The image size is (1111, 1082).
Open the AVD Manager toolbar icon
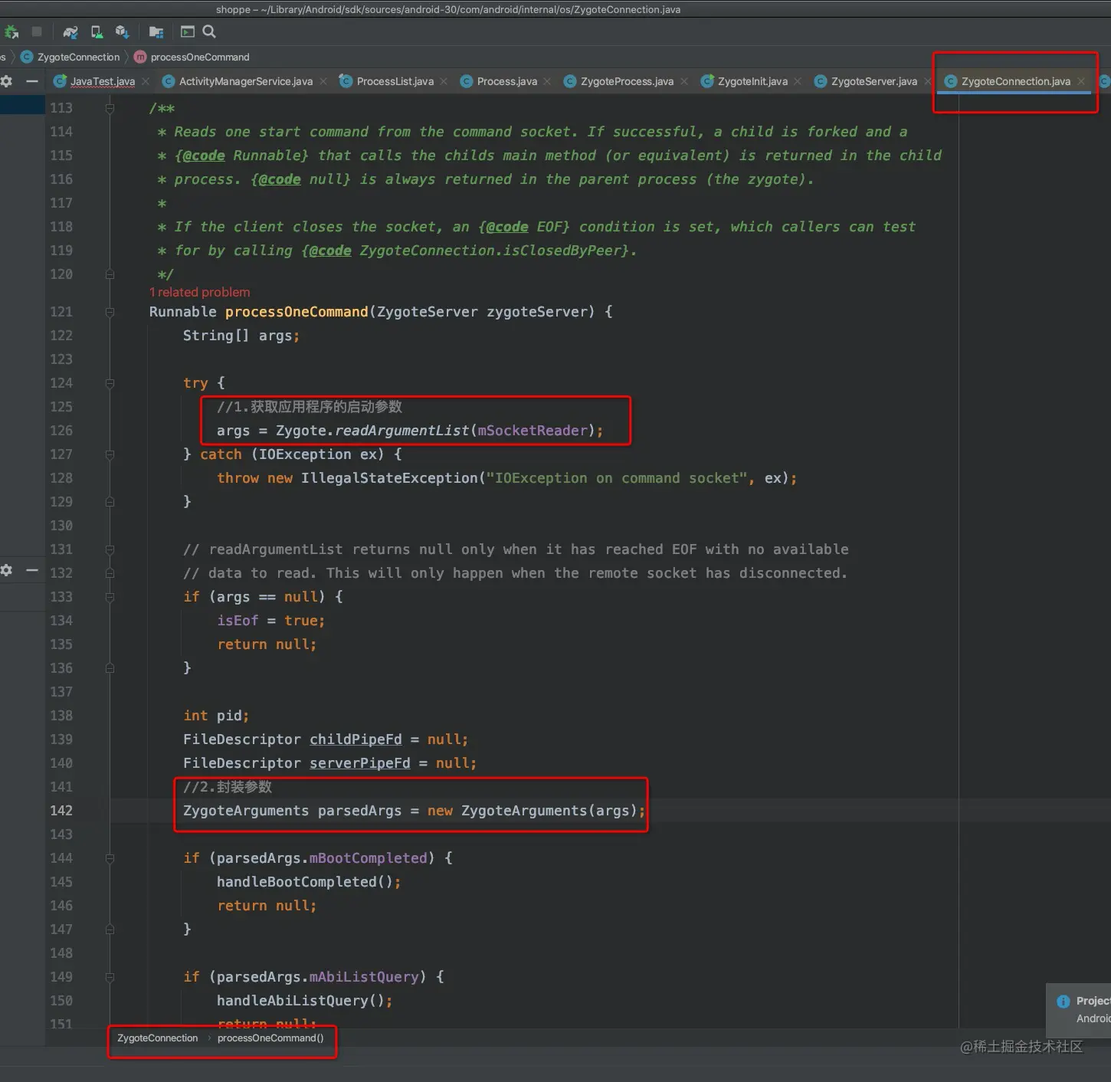(97, 32)
